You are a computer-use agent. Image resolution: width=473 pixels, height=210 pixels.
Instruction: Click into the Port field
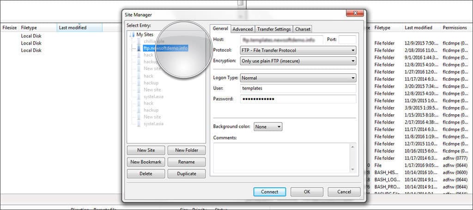tap(347, 40)
